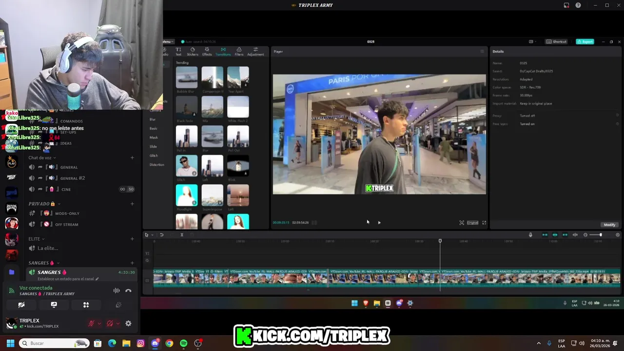Open Spotify from the Windows taskbar

click(x=183, y=343)
